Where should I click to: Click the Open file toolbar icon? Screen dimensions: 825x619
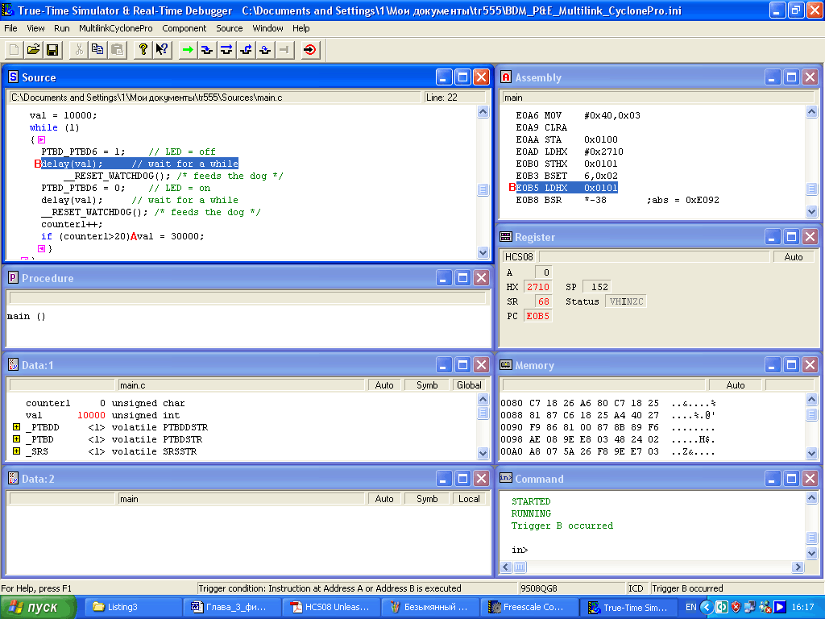click(x=33, y=50)
